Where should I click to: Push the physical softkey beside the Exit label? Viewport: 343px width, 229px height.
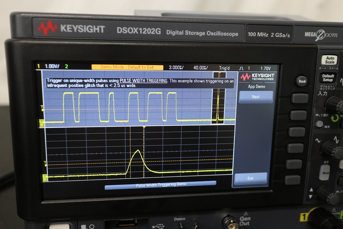[292, 180]
